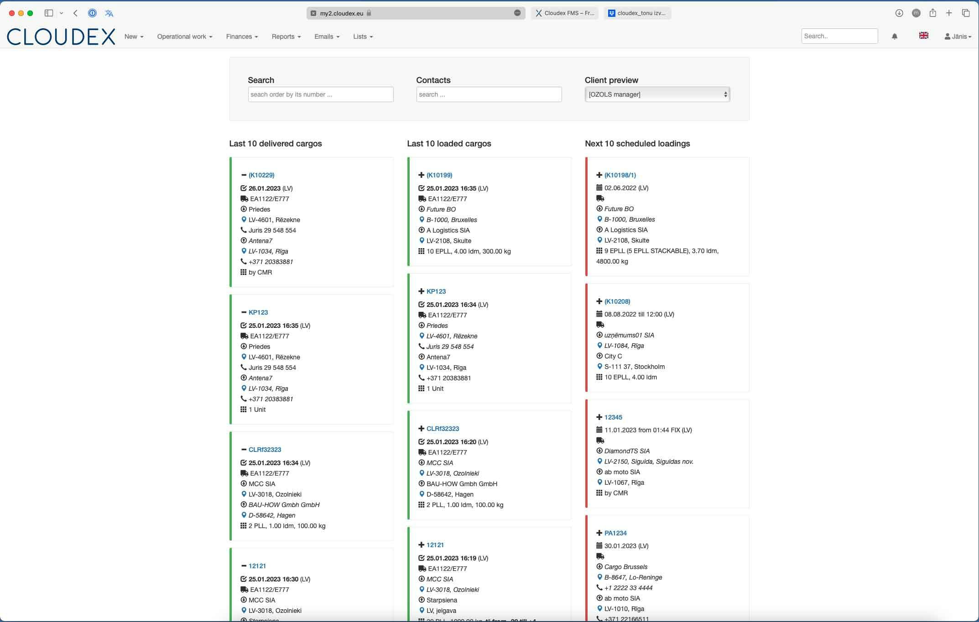Expand the Emails dropdown

[x=326, y=36]
